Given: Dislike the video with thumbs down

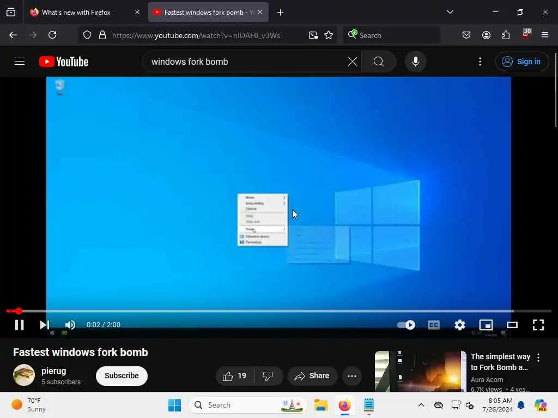Looking at the screenshot, I should [268, 376].
